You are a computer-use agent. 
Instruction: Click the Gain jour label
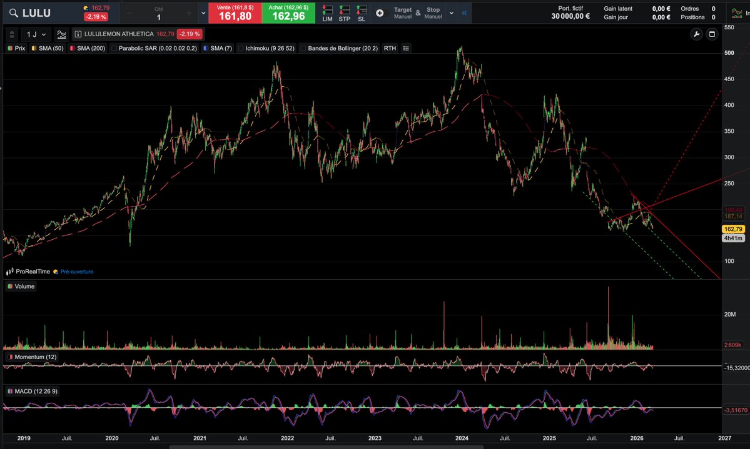pyautogui.click(x=616, y=17)
